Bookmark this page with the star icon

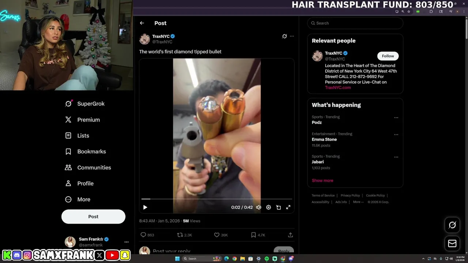coord(409,12)
